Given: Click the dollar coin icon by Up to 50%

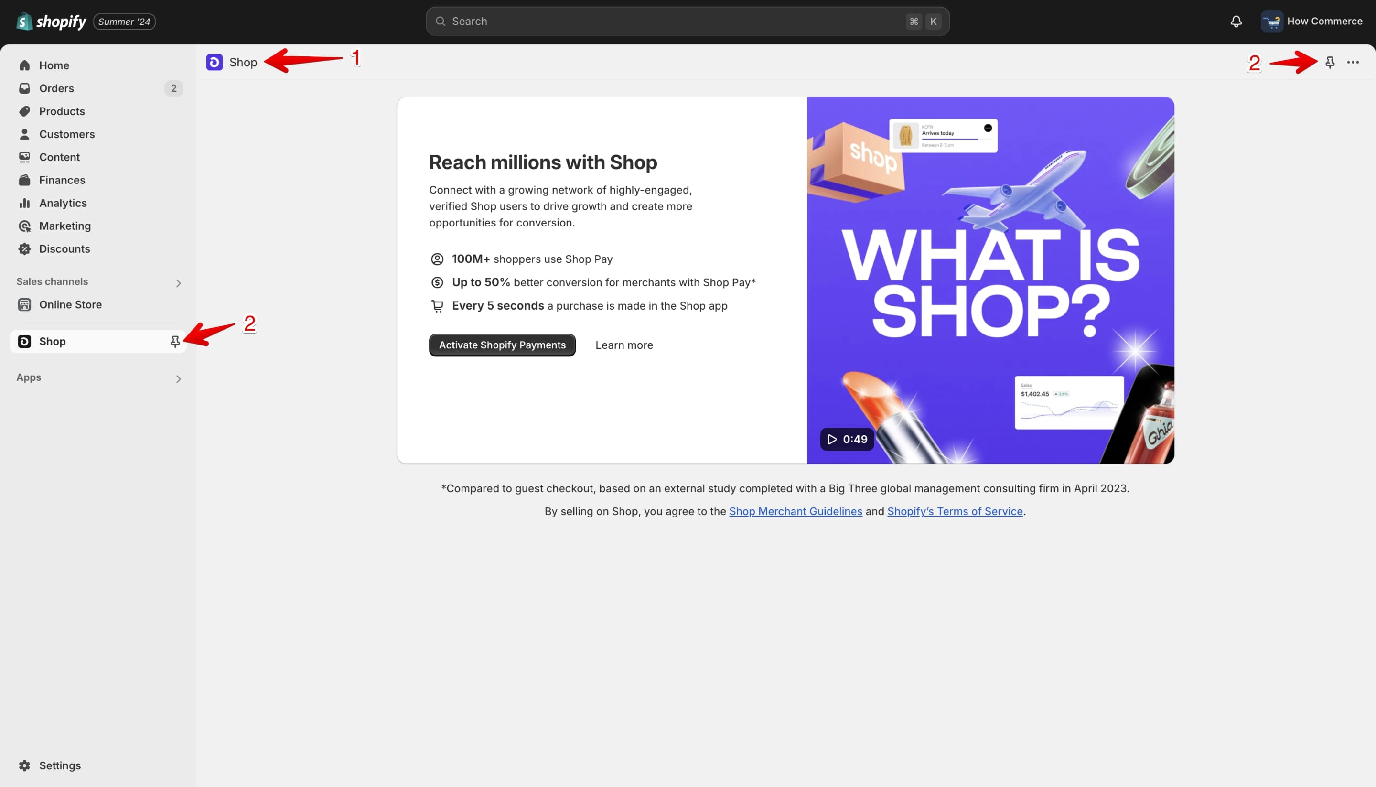Looking at the screenshot, I should (437, 283).
